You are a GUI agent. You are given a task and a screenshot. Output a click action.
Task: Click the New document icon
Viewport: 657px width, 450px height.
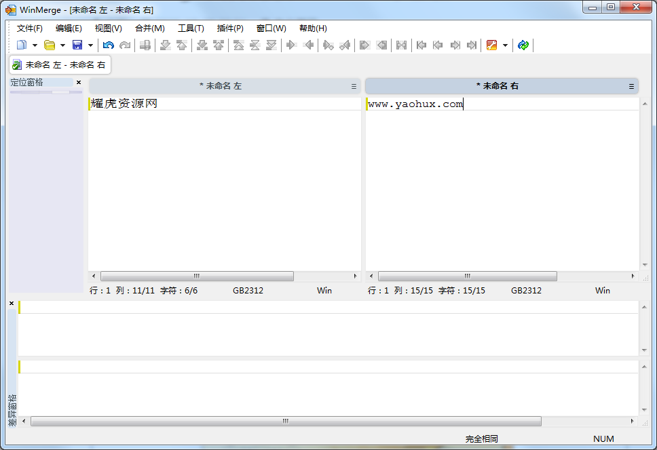[22, 45]
